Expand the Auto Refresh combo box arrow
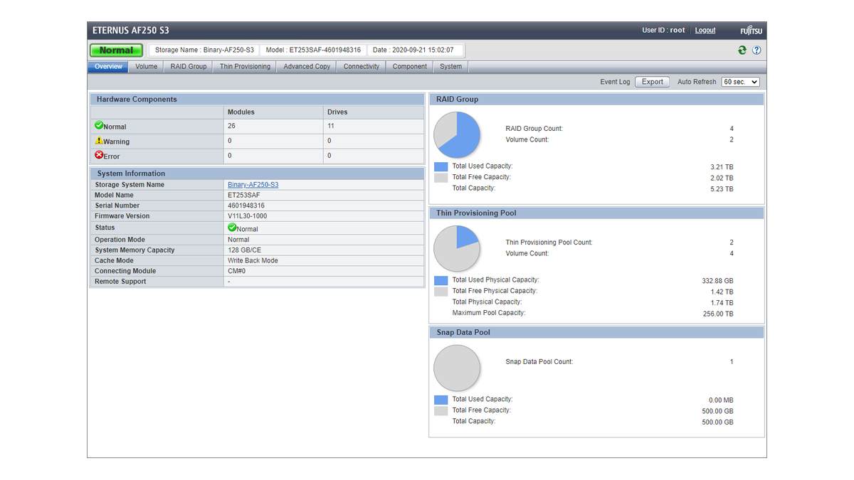Screen dimensions: 854x480 coord(755,81)
